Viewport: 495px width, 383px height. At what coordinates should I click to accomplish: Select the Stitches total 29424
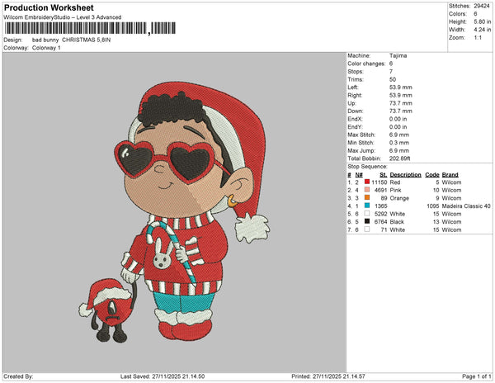479,5
